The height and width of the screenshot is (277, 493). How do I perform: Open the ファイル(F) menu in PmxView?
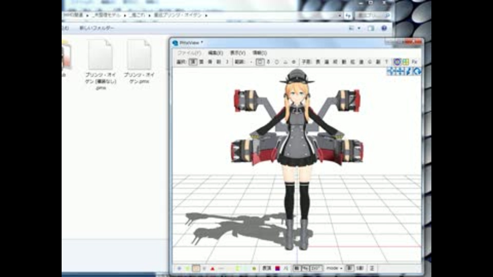click(x=189, y=53)
